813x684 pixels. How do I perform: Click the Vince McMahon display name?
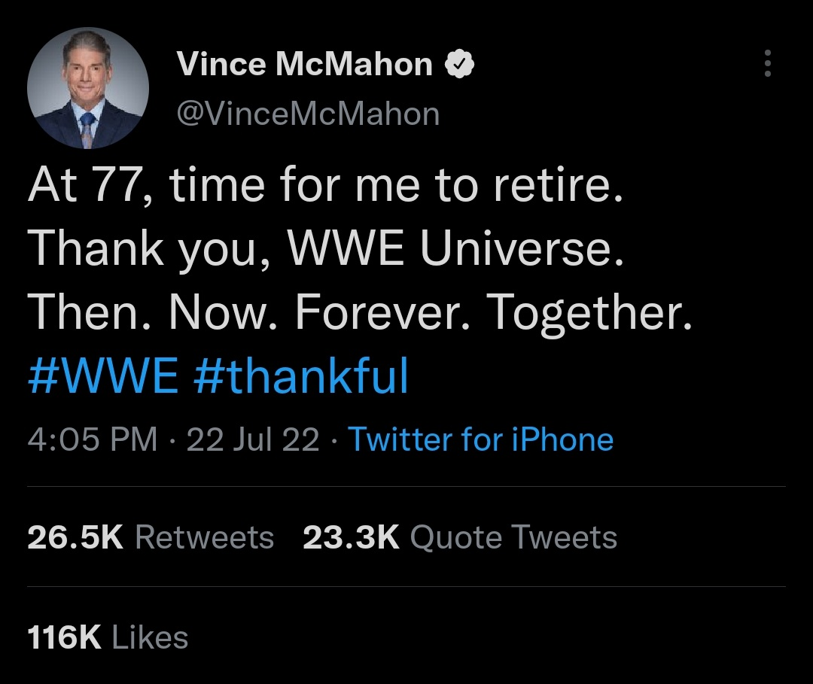304,65
